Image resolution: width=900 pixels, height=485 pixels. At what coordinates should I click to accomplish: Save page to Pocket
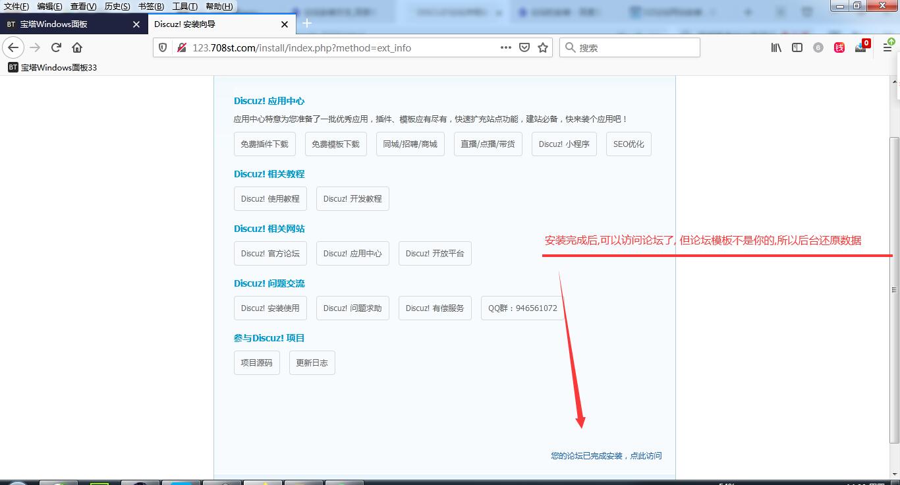pyautogui.click(x=524, y=47)
